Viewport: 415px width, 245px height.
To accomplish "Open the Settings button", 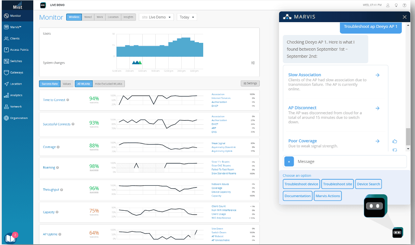I will (250, 83).
